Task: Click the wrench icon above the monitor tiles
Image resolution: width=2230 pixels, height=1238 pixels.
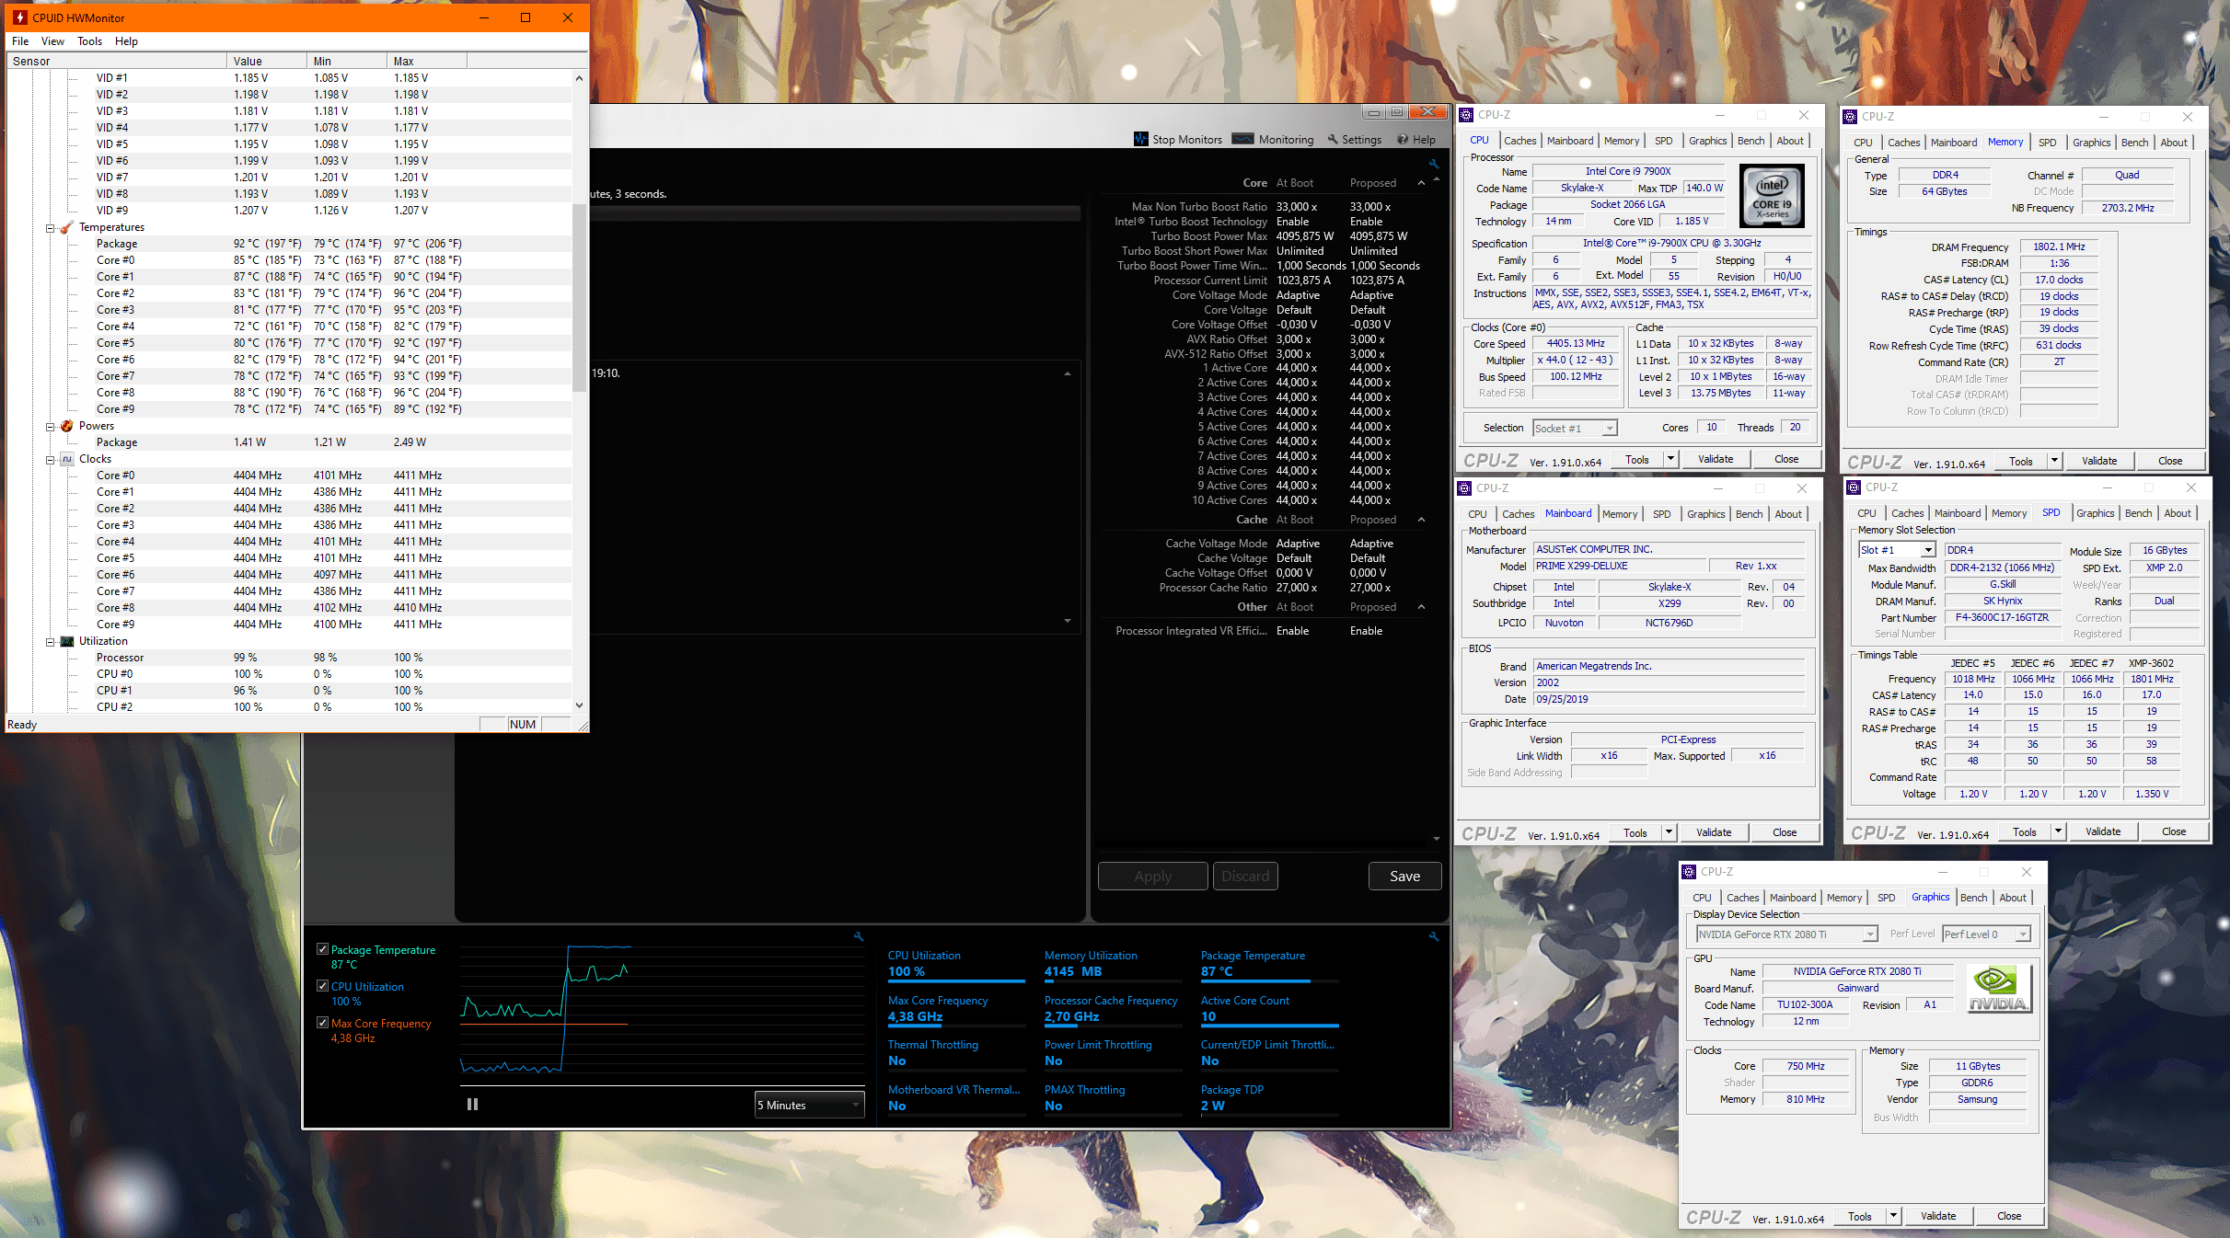Action: point(1433,936)
